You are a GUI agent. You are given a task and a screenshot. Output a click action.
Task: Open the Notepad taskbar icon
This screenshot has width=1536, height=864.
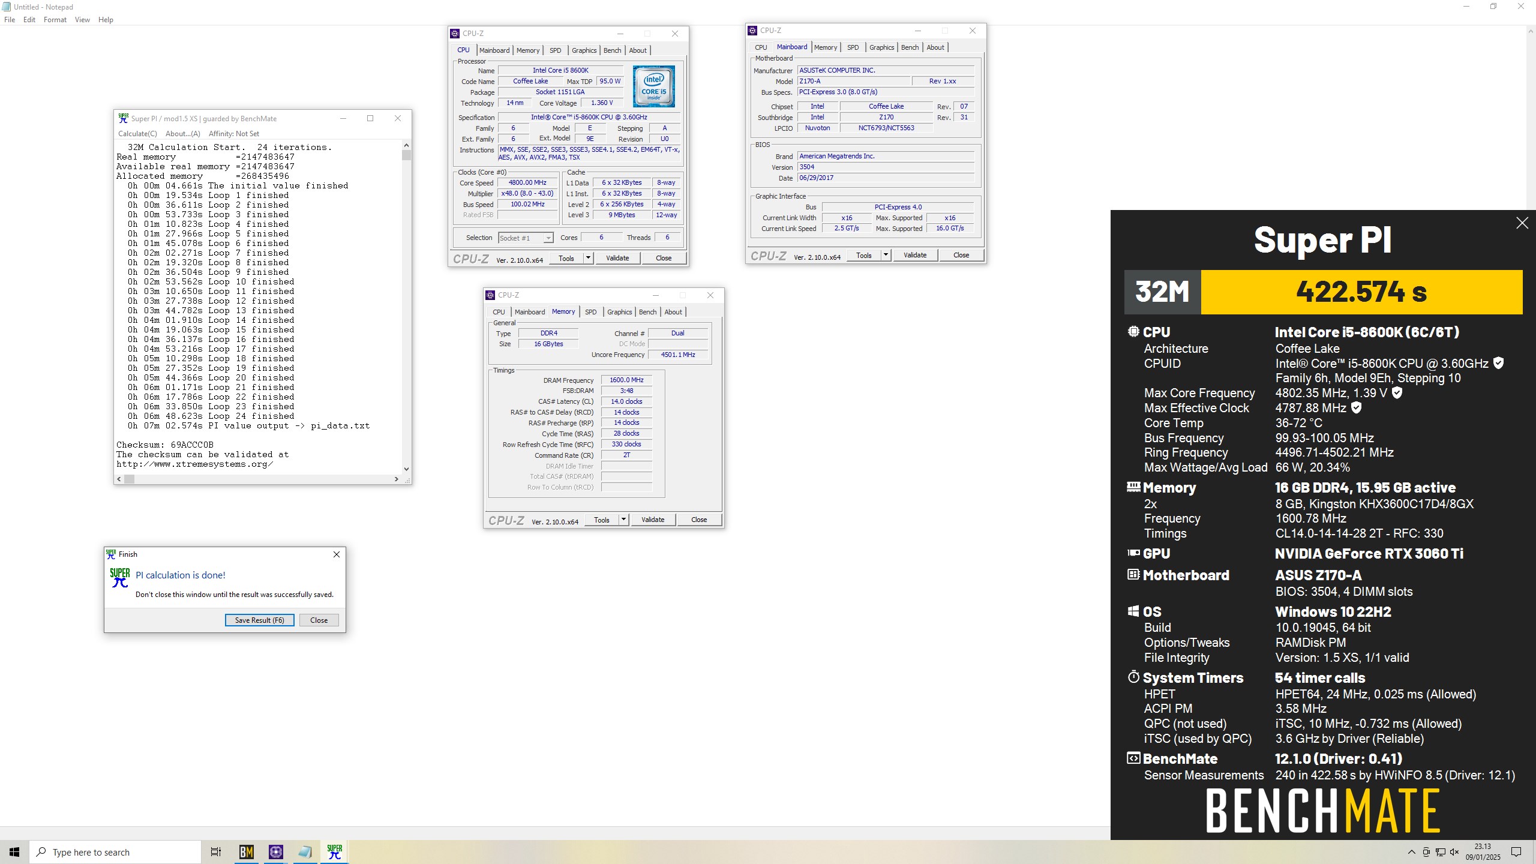pyautogui.click(x=305, y=852)
